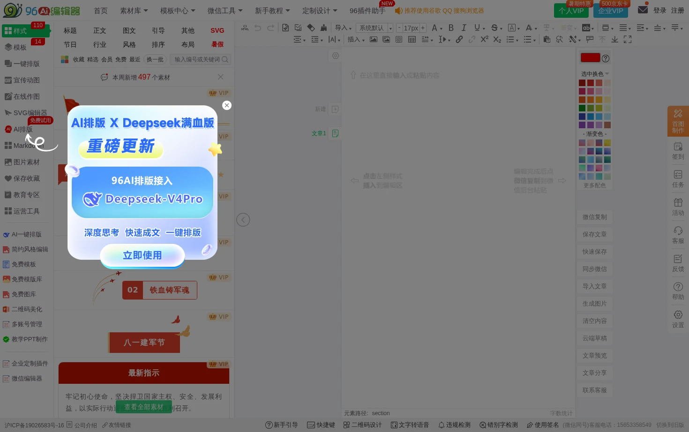Contact 客服 via headset icon
The width and height of the screenshot is (689, 432).
[678, 235]
